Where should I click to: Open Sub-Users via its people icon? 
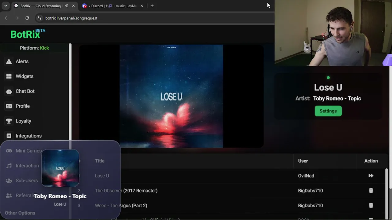[x=9, y=181]
